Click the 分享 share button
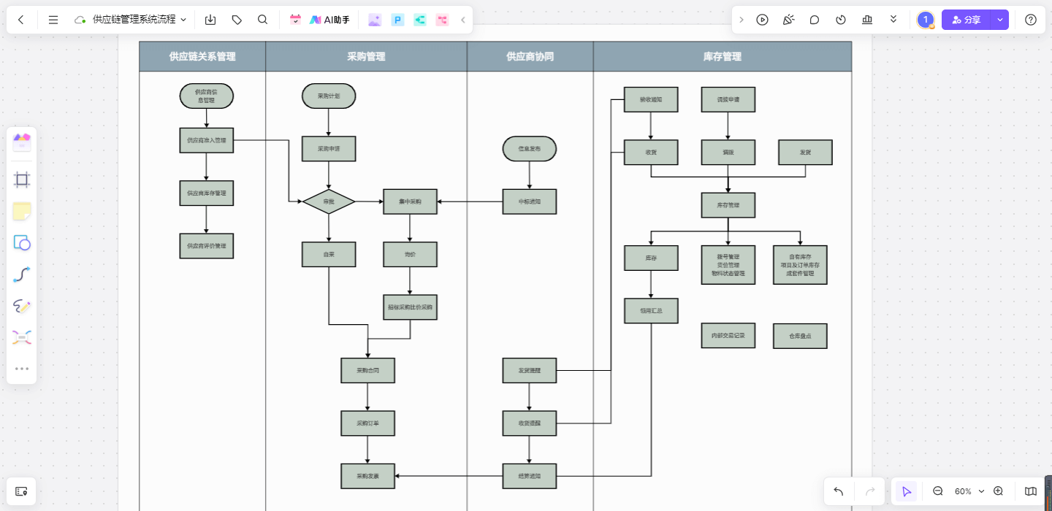 [966, 20]
